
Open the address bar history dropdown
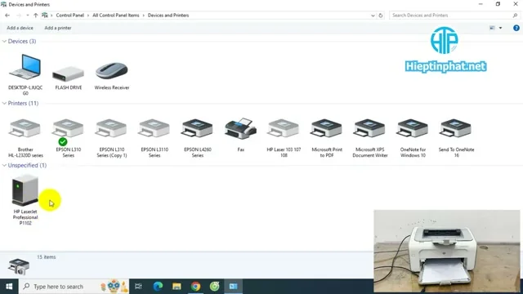click(373, 16)
